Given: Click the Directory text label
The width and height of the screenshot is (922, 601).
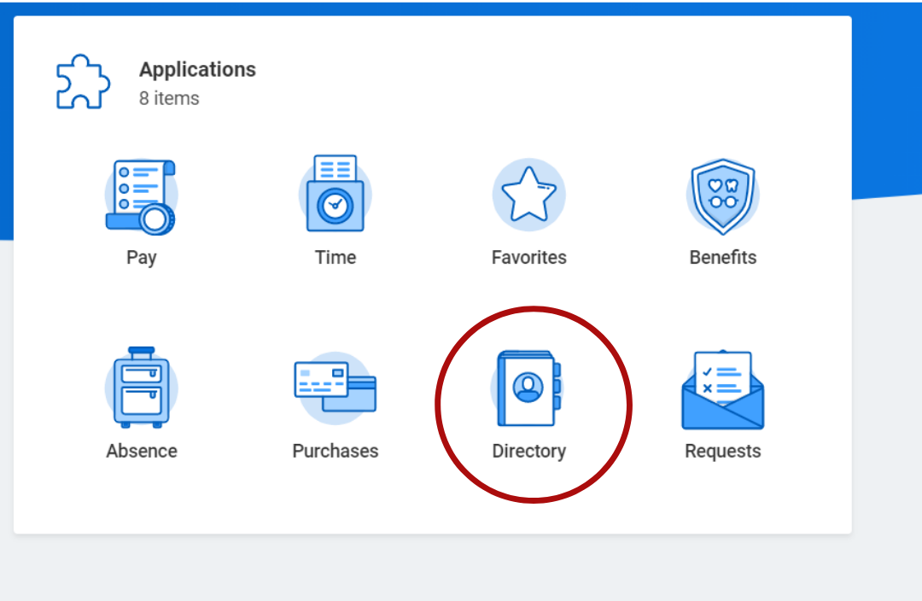Looking at the screenshot, I should [x=528, y=451].
